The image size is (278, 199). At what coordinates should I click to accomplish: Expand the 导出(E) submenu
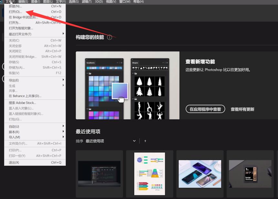click(35, 80)
